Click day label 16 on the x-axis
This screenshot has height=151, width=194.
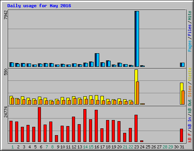point(97,147)
